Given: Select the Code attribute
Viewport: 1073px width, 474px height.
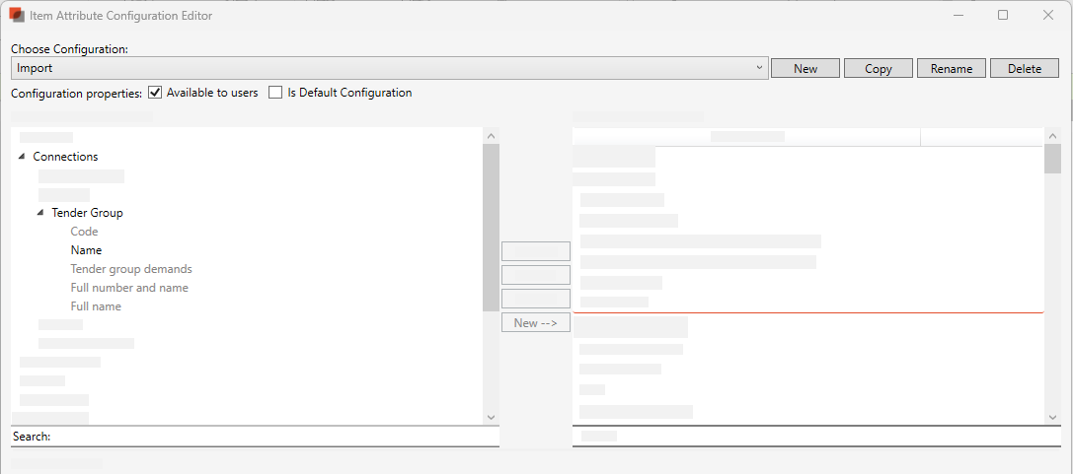Looking at the screenshot, I should 84,232.
